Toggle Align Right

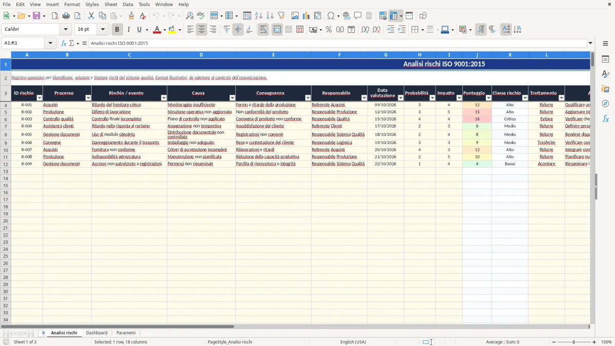pos(213,30)
